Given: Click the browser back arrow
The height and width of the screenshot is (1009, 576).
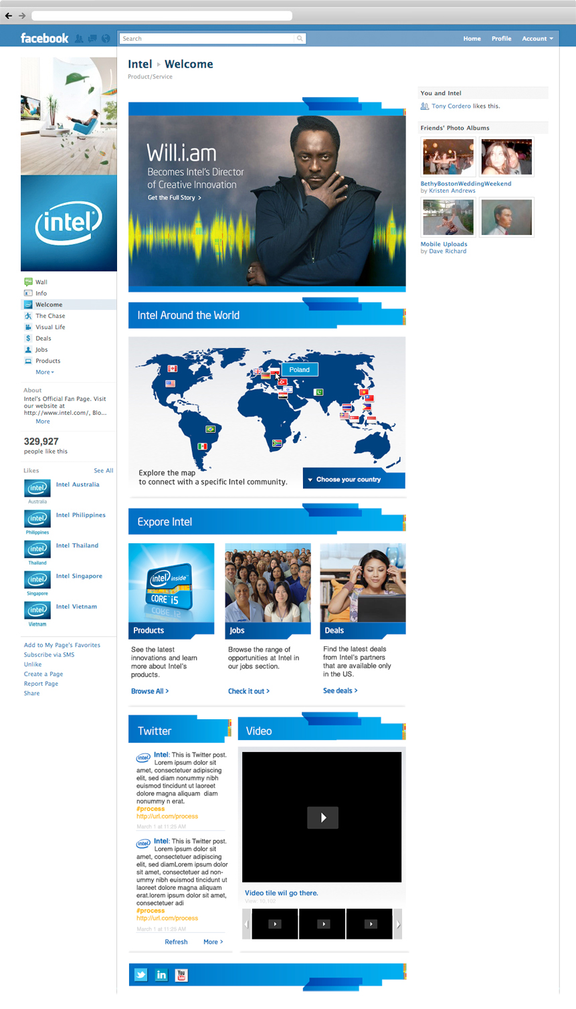Looking at the screenshot, I should 8,15.
